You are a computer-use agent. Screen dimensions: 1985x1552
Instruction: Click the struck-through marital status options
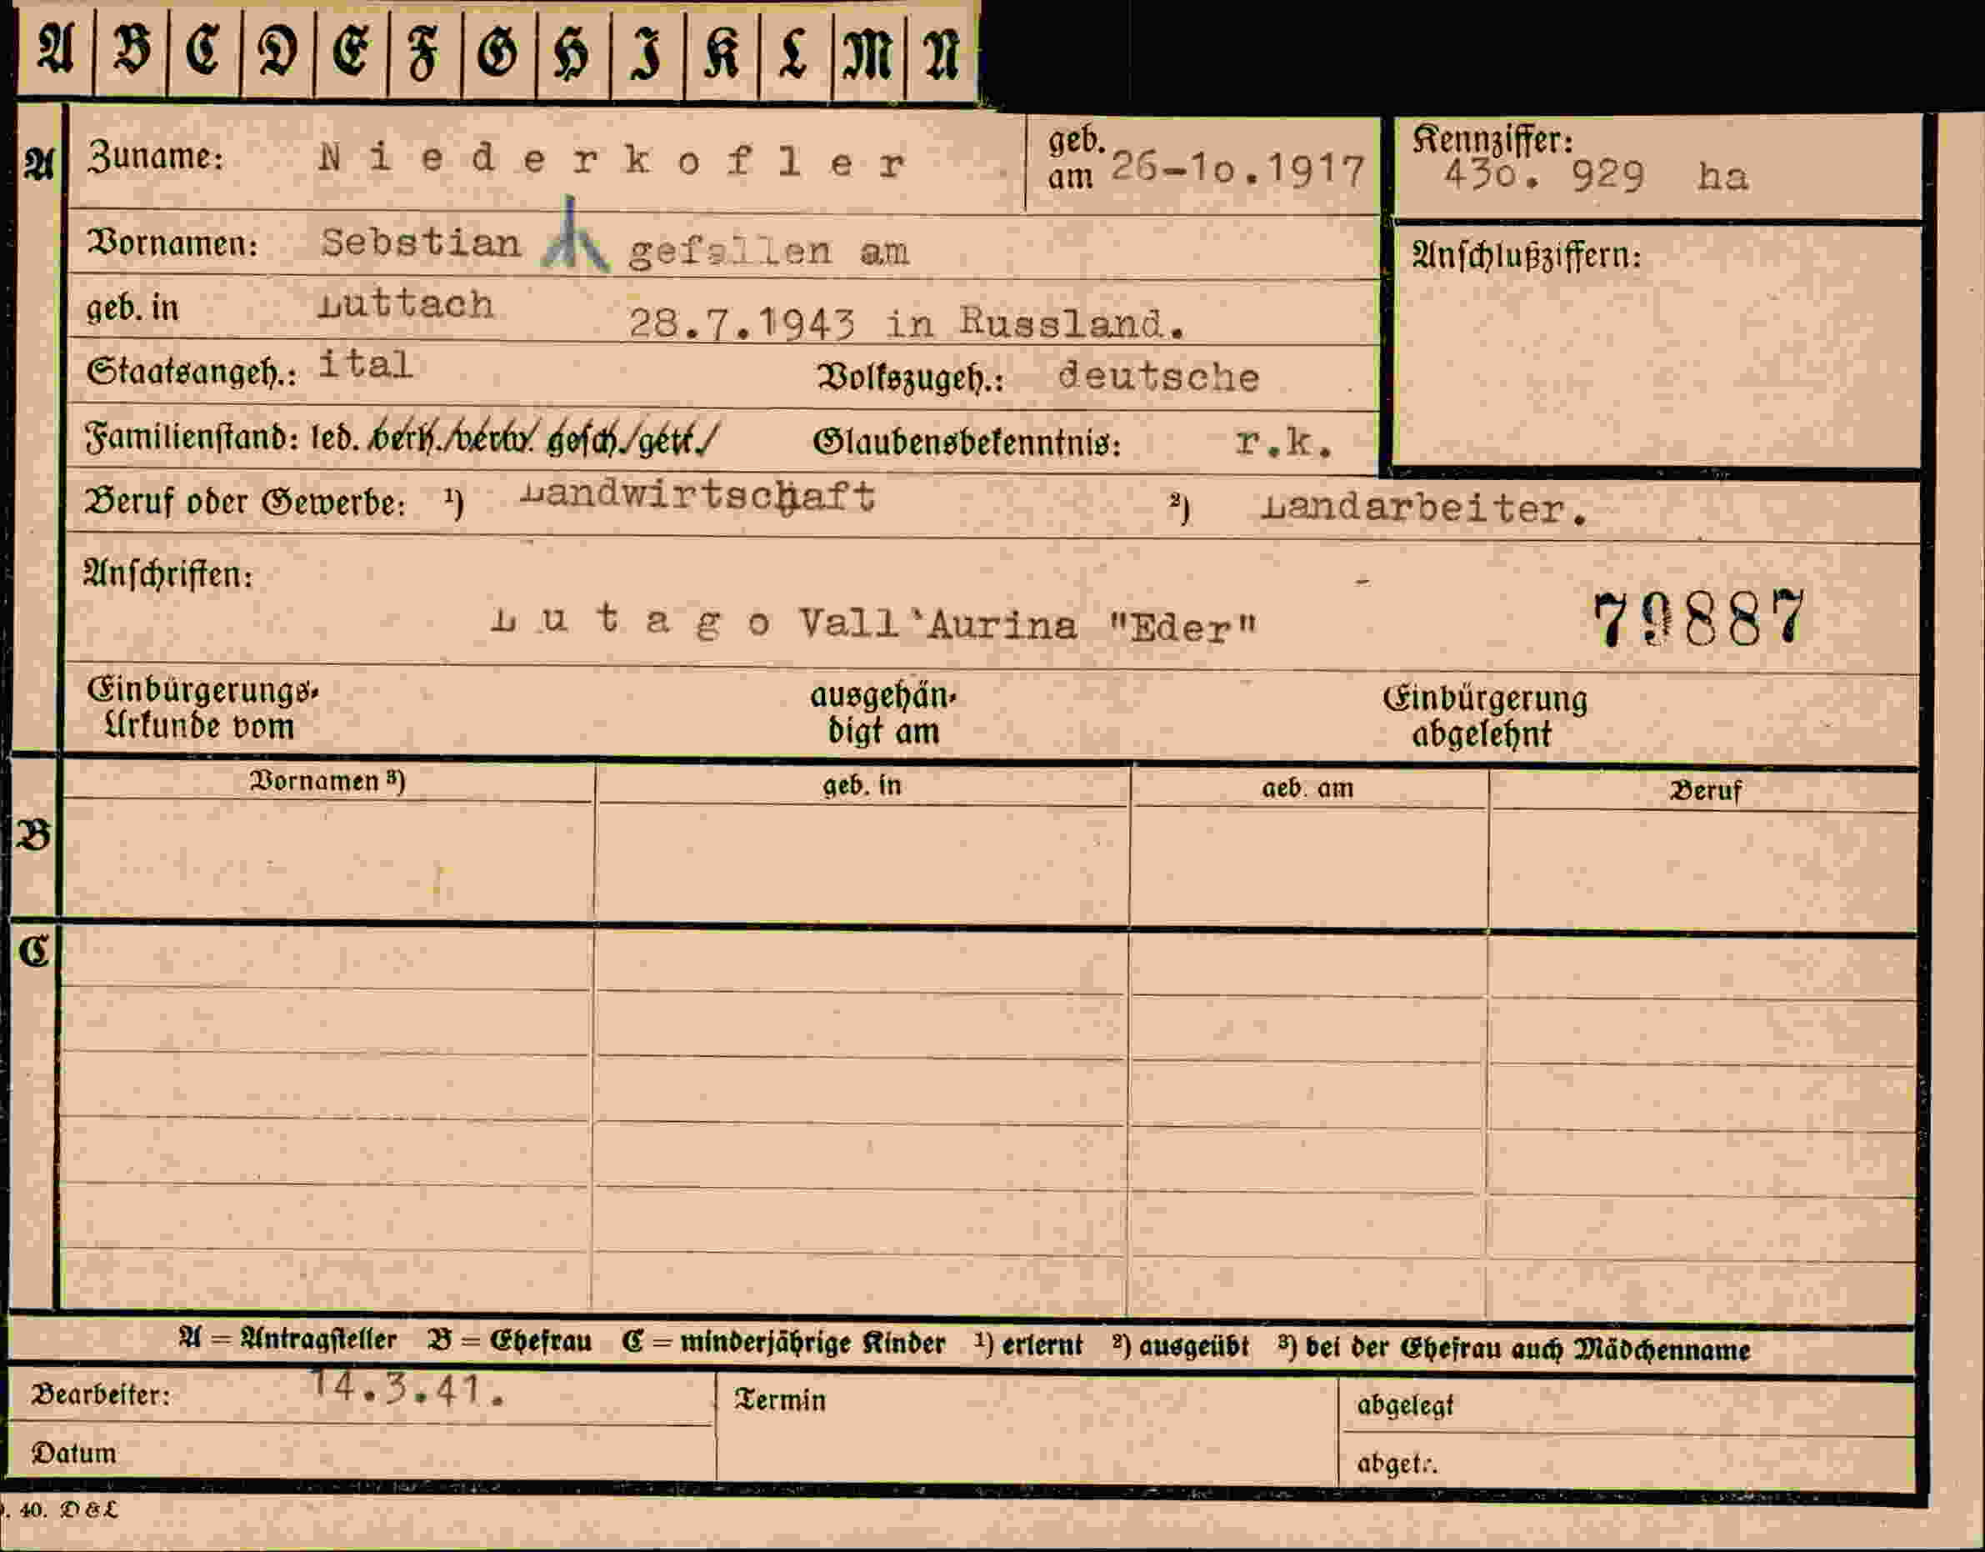pos(542,440)
